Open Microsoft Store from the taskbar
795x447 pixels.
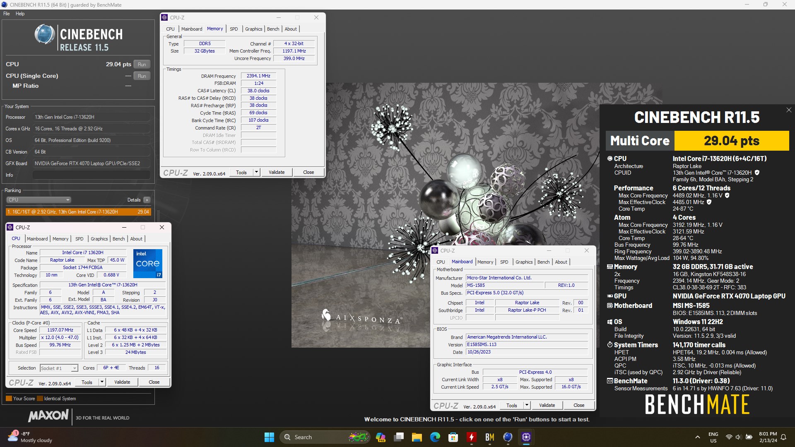pos(453,437)
